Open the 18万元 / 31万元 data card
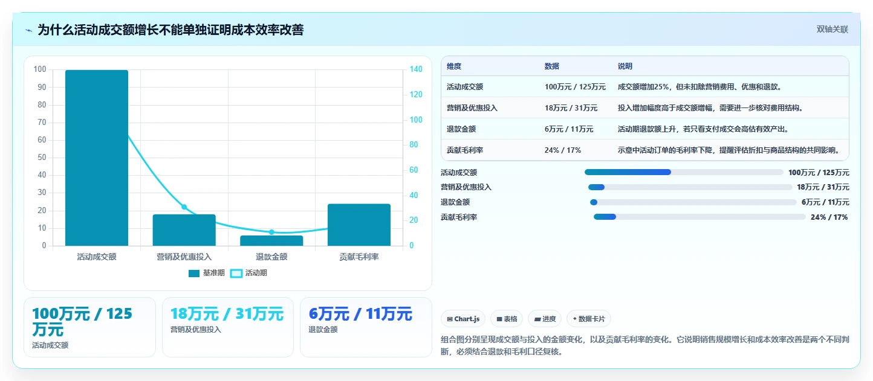This screenshot has height=381, width=873. 228,327
